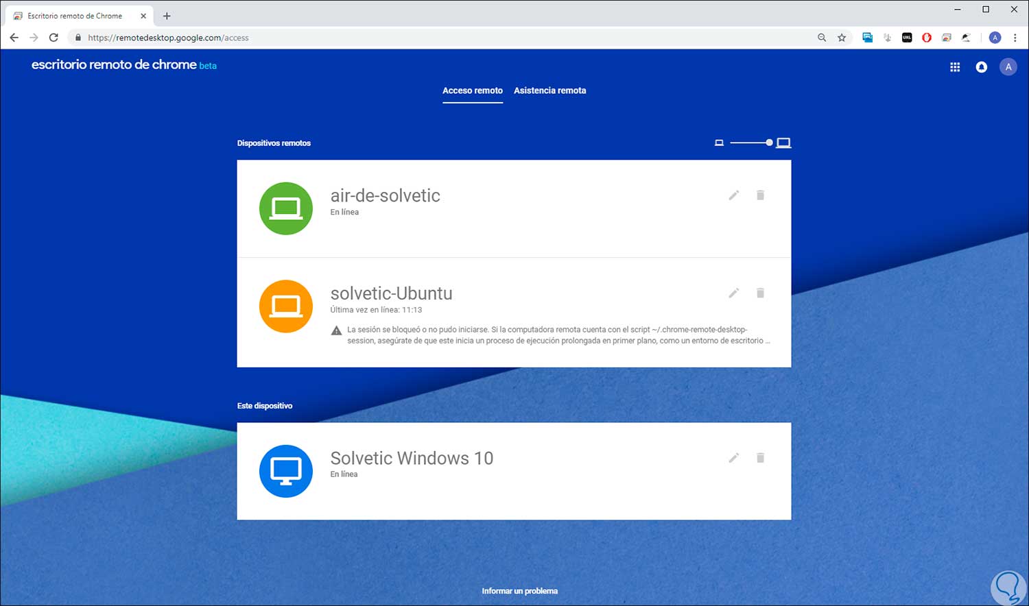1029x606 pixels.
Task: Select the Escritorio remoto de Chrome browser tab
Action: [79, 16]
